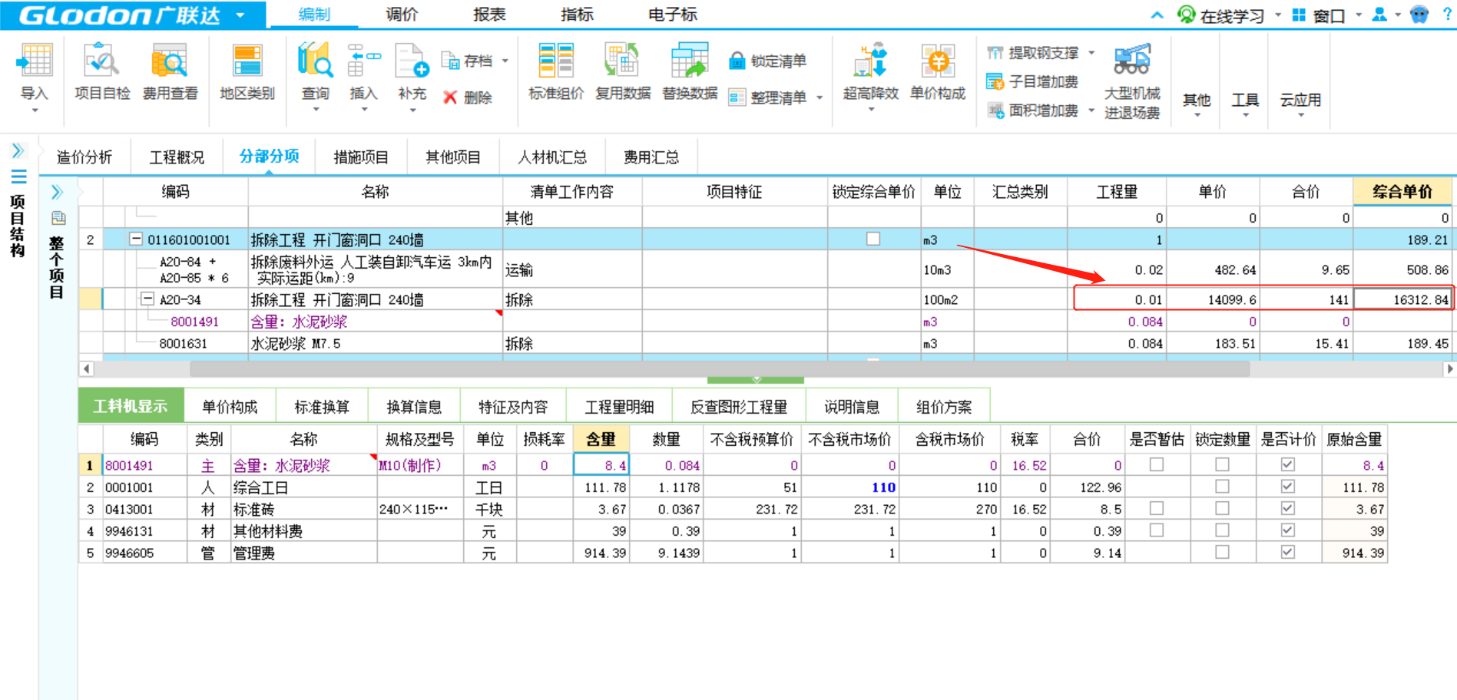This screenshot has width=1457, height=700.
Task: Click the 工程量 column header
Action: pos(1117,192)
